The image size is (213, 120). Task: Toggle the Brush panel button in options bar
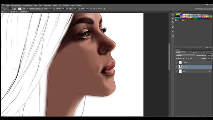tap(15, 9)
